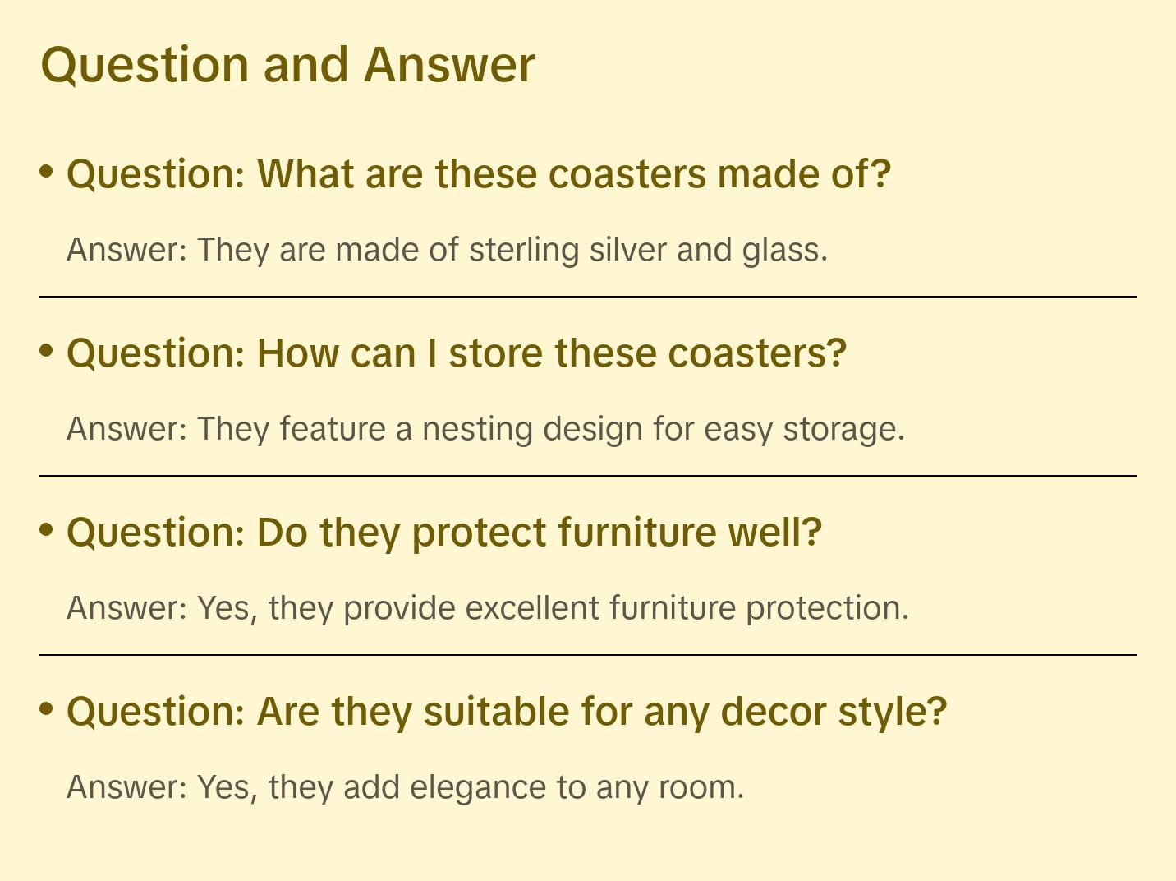Click the "Answer:" label before "They feature"
The height and width of the screenshot is (881, 1176).
coord(127,429)
